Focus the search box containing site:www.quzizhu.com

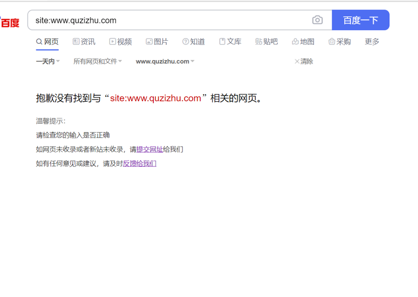167,20
